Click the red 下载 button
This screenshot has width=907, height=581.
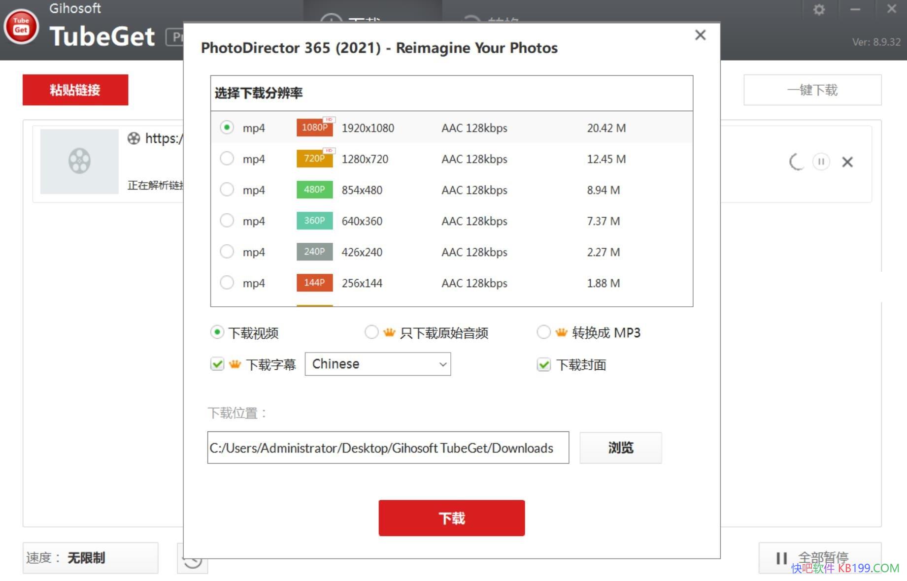pos(451,517)
